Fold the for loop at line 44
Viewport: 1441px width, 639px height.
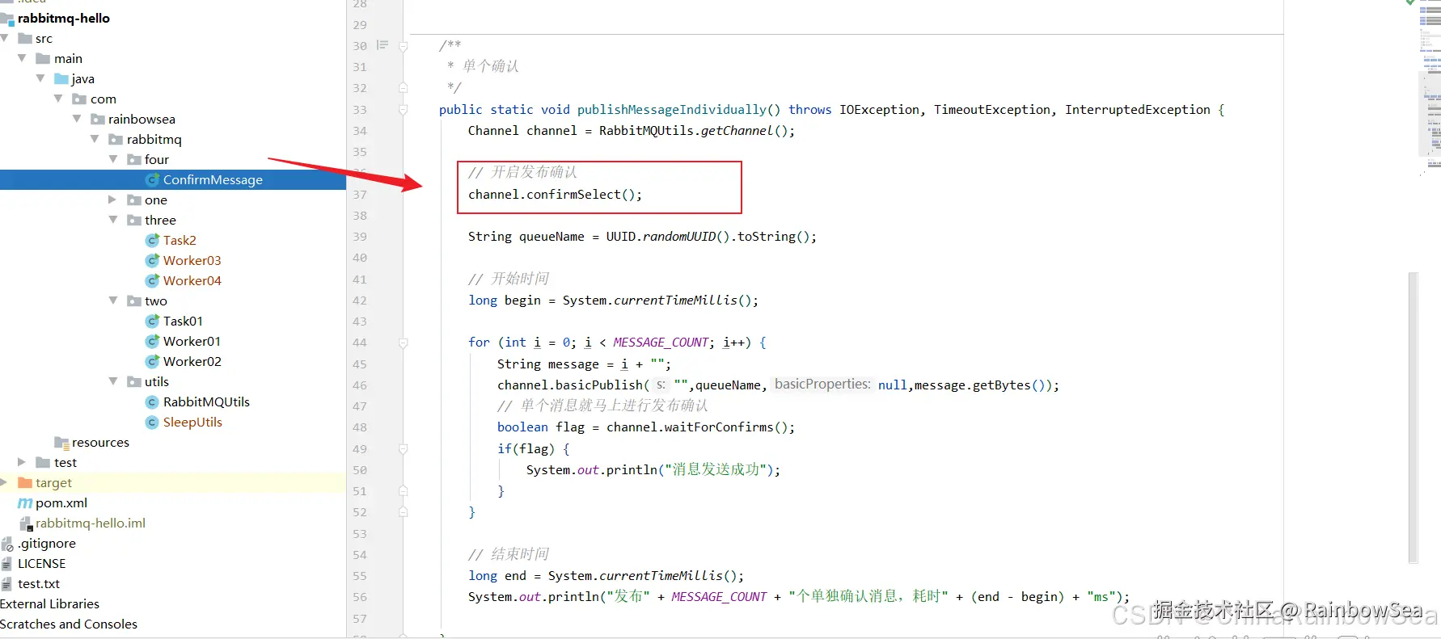[403, 343]
